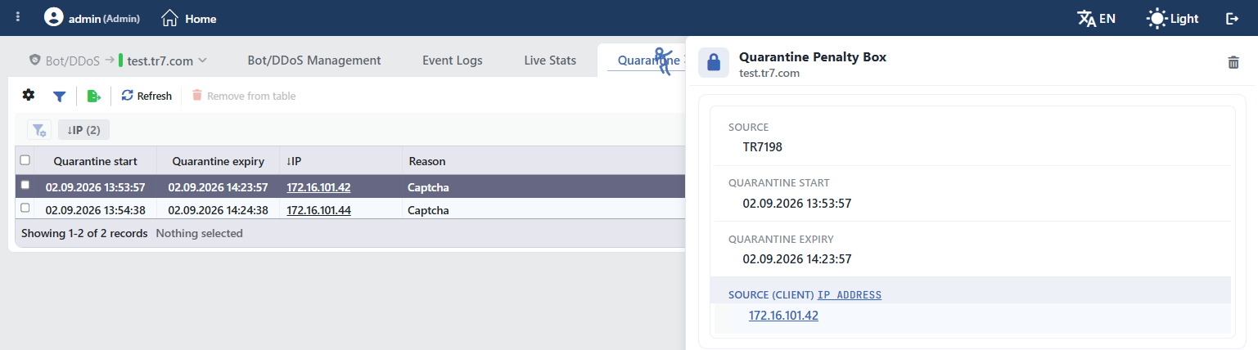Viewport: 1258px width, 350px height.
Task: Click panel quarantine expiry value 14:23:57
Action: 797,259
